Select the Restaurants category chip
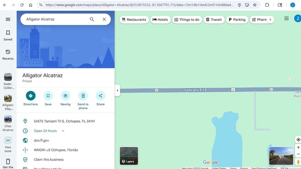The image size is (301, 169). pos(134,19)
